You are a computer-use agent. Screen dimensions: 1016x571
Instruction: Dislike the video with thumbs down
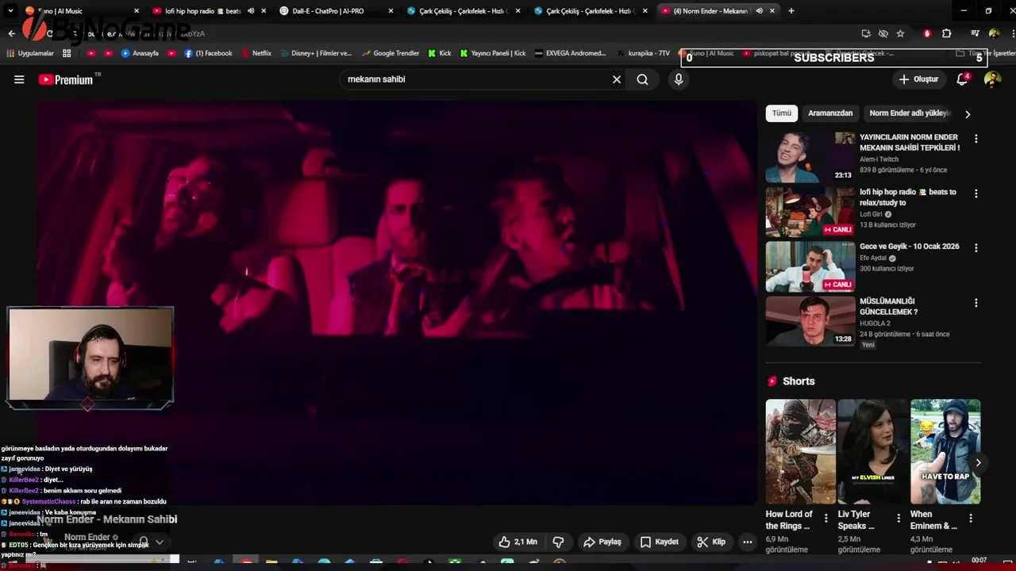(x=559, y=542)
